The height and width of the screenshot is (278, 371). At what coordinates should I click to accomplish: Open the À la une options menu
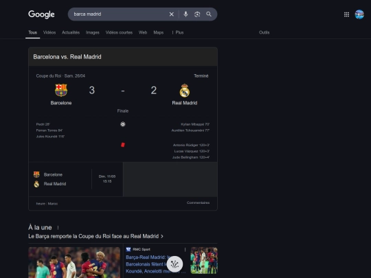click(58, 227)
